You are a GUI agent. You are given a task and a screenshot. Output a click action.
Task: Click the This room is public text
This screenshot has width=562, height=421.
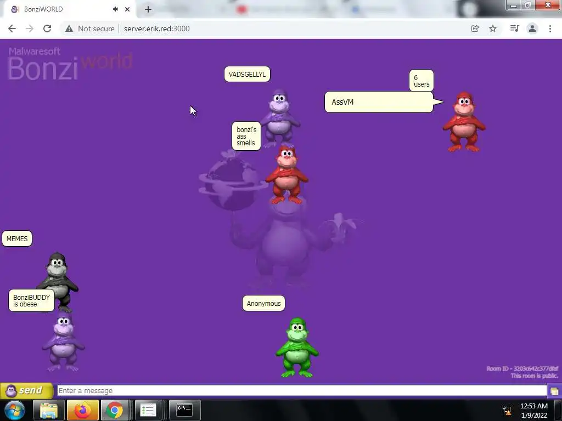(x=535, y=376)
